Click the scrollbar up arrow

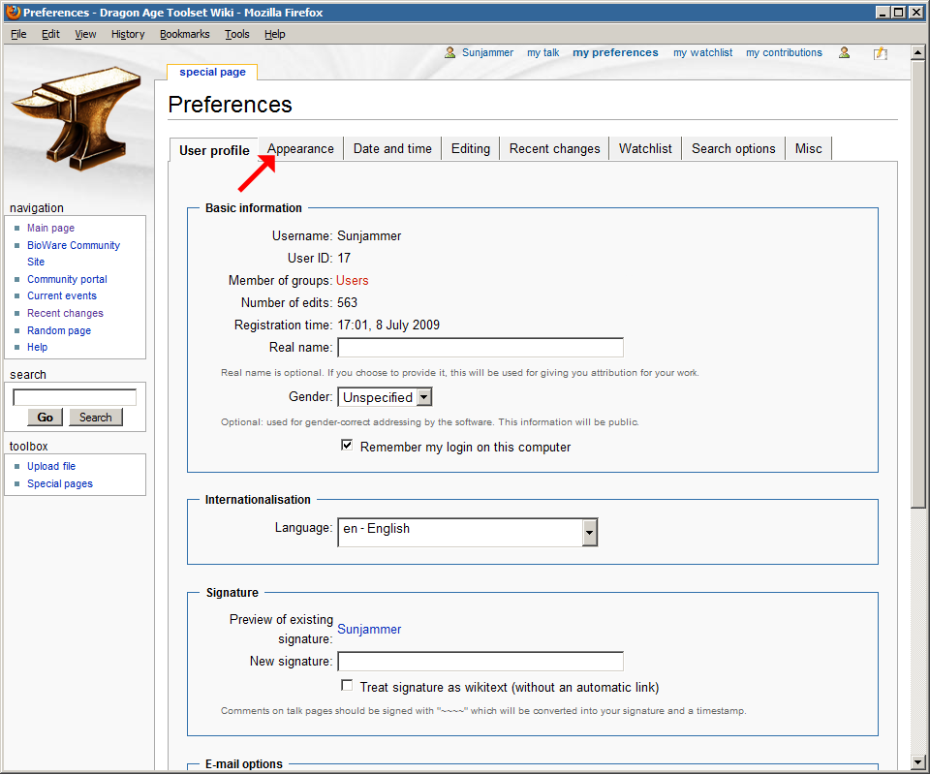click(918, 52)
